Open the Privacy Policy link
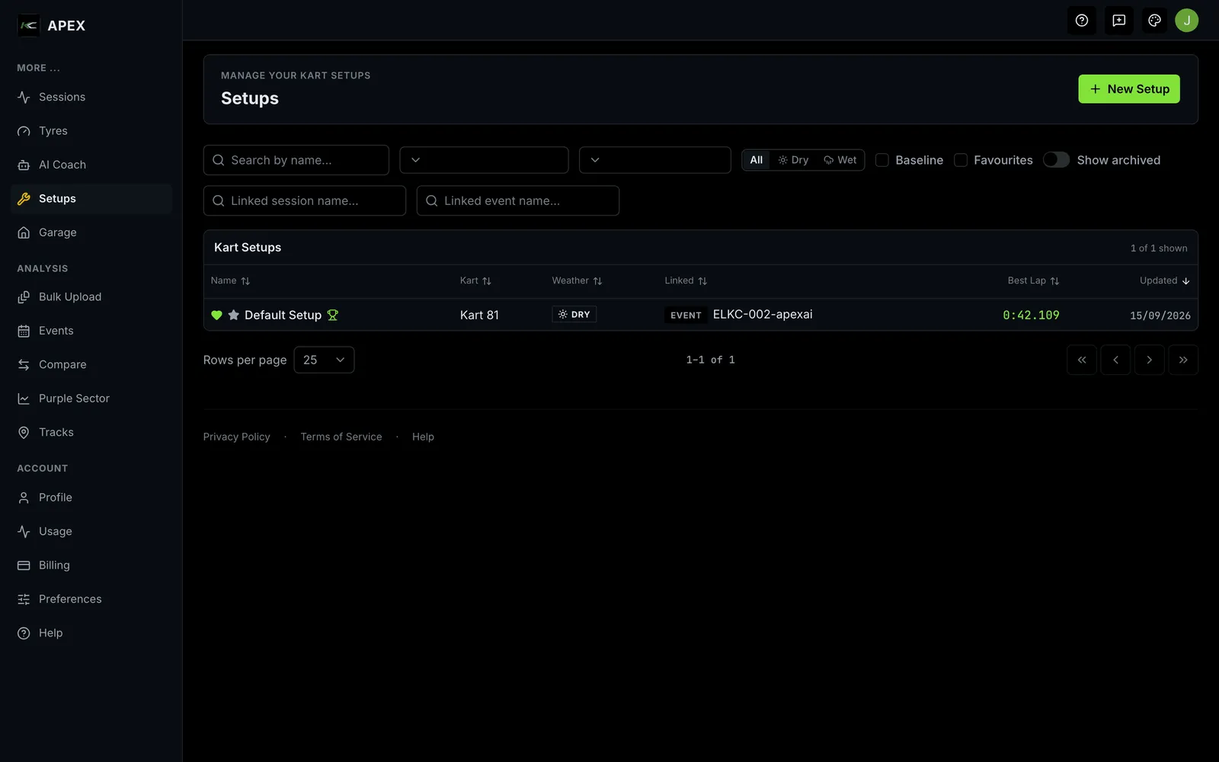 point(236,437)
